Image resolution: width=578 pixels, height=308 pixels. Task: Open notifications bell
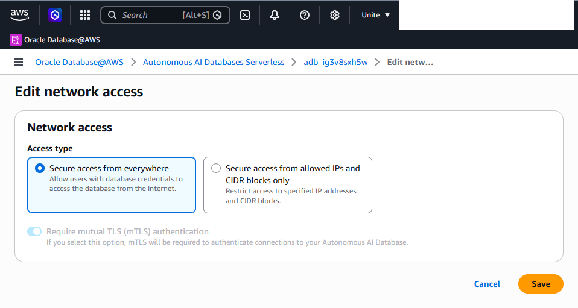click(x=275, y=15)
